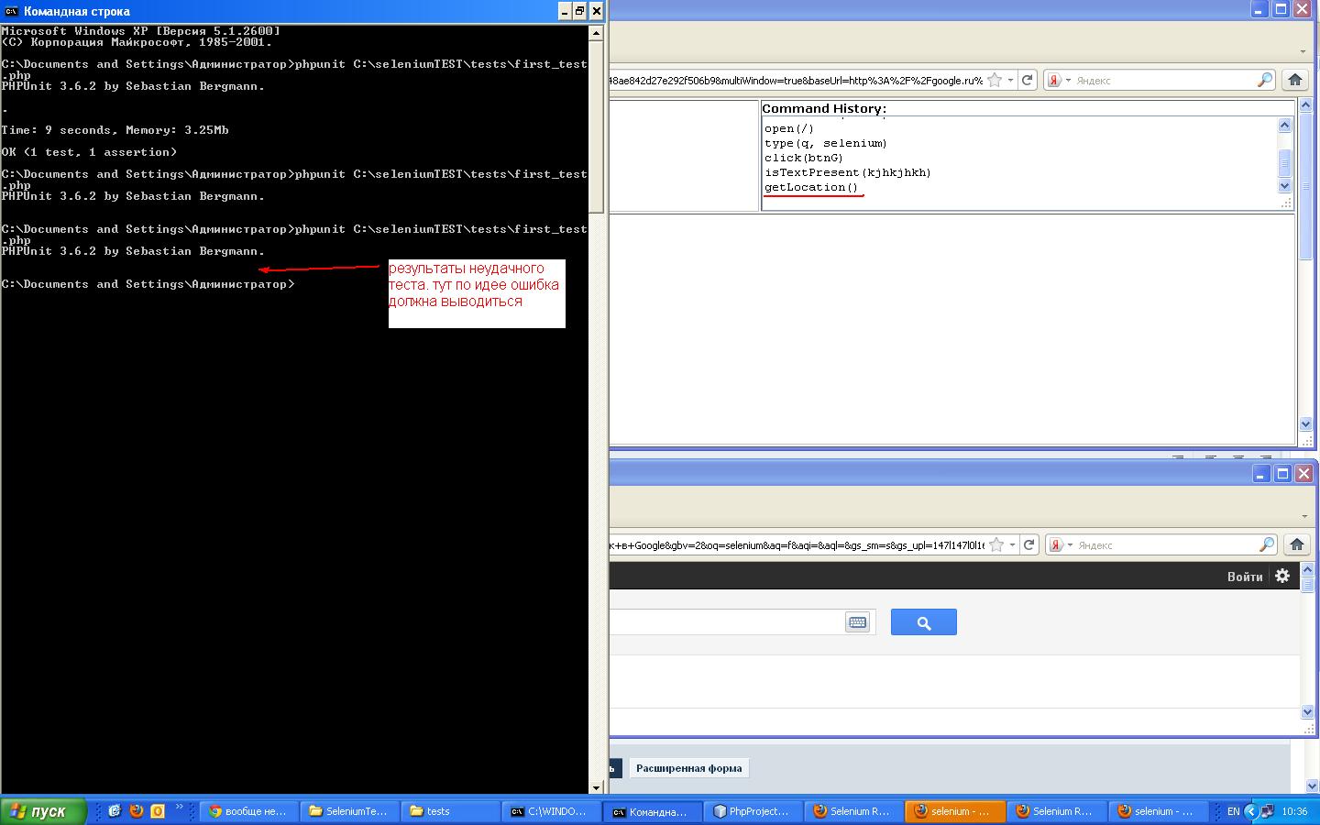Bookmark page with star in Selenium Command History window
Image resolution: width=1320 pixels, height=825 pixels.
coord(995,80)
